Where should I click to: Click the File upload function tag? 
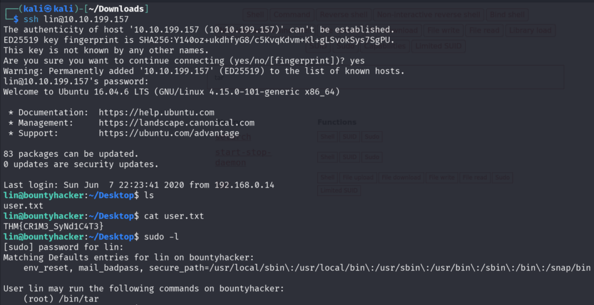click(x=358, y=178)
